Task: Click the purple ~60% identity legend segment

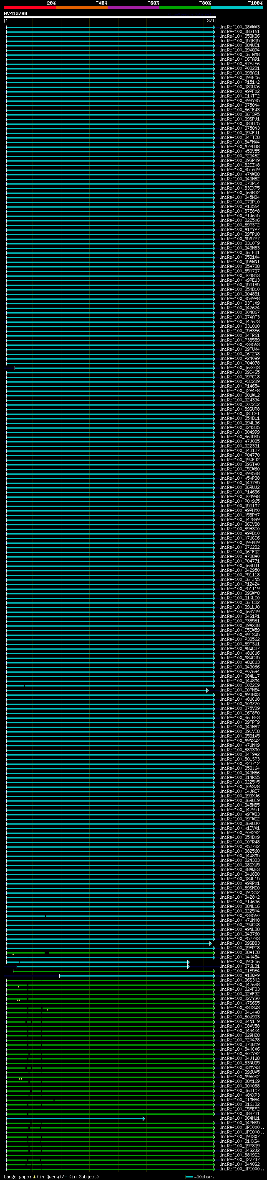Action: pos(134,8)
